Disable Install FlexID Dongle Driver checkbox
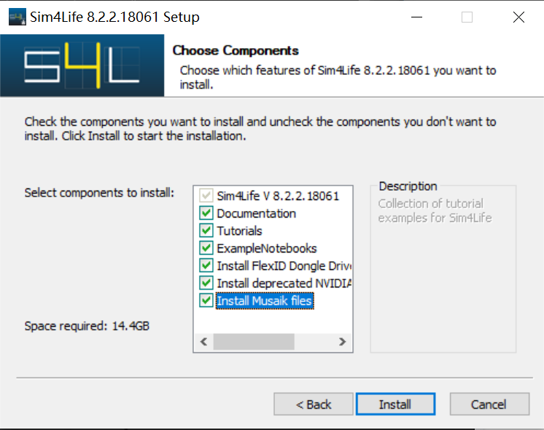The image size is (544, 430). coord(206,266)
